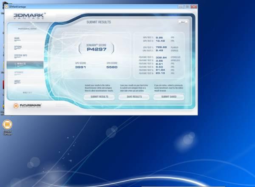The width and height of the screenshot is (255, 187).
Task: Open the About section in sidebar
Action: 17,81
